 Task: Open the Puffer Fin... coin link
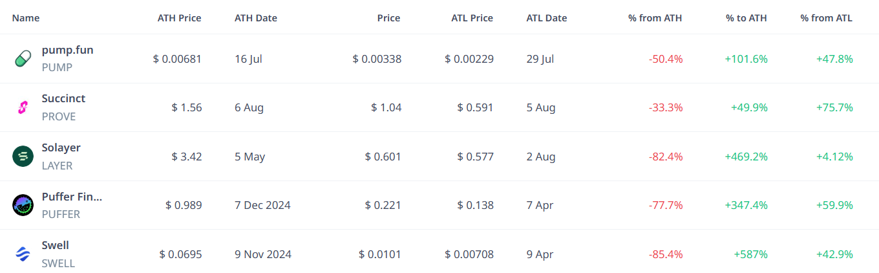pyautogui.click(x=72, y=197)
